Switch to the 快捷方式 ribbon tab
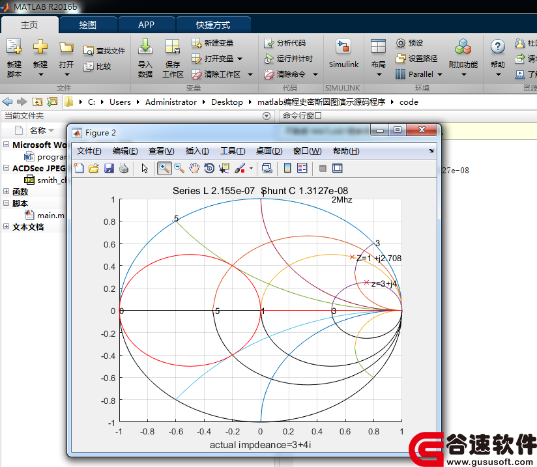Screen dimensions: 537x467 click(x=213, y=25)
